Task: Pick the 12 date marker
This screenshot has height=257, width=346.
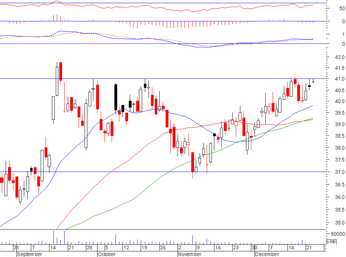Action: pyautogui.click(x=126, y=248)
